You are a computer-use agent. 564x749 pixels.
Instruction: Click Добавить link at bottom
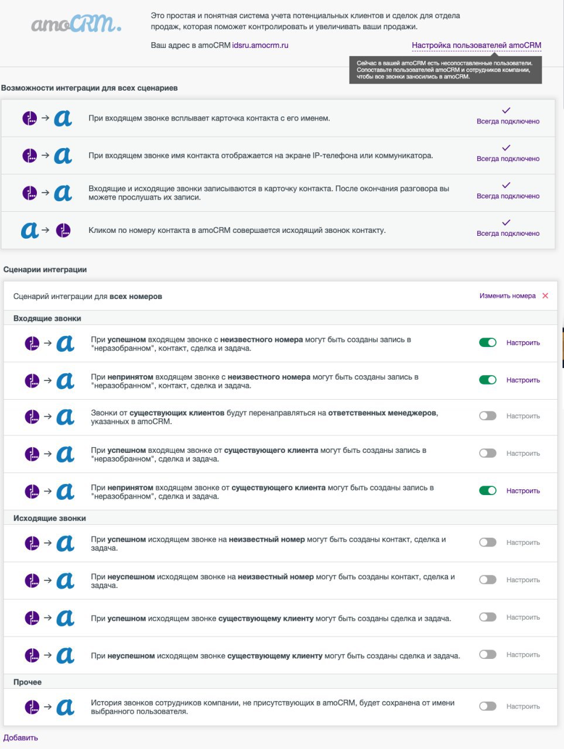point(20,738)
